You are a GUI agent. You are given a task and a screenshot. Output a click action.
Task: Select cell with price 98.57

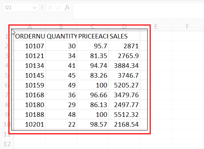[x=93, y=124]
